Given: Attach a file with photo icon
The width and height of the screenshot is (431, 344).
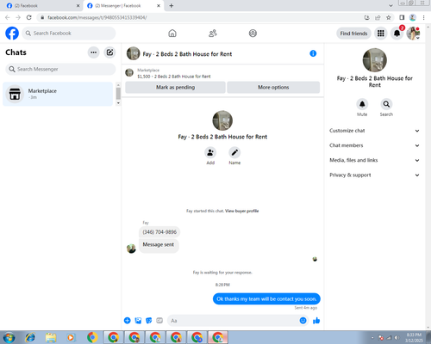Looking at the screenshot, I should click(138, 321).
